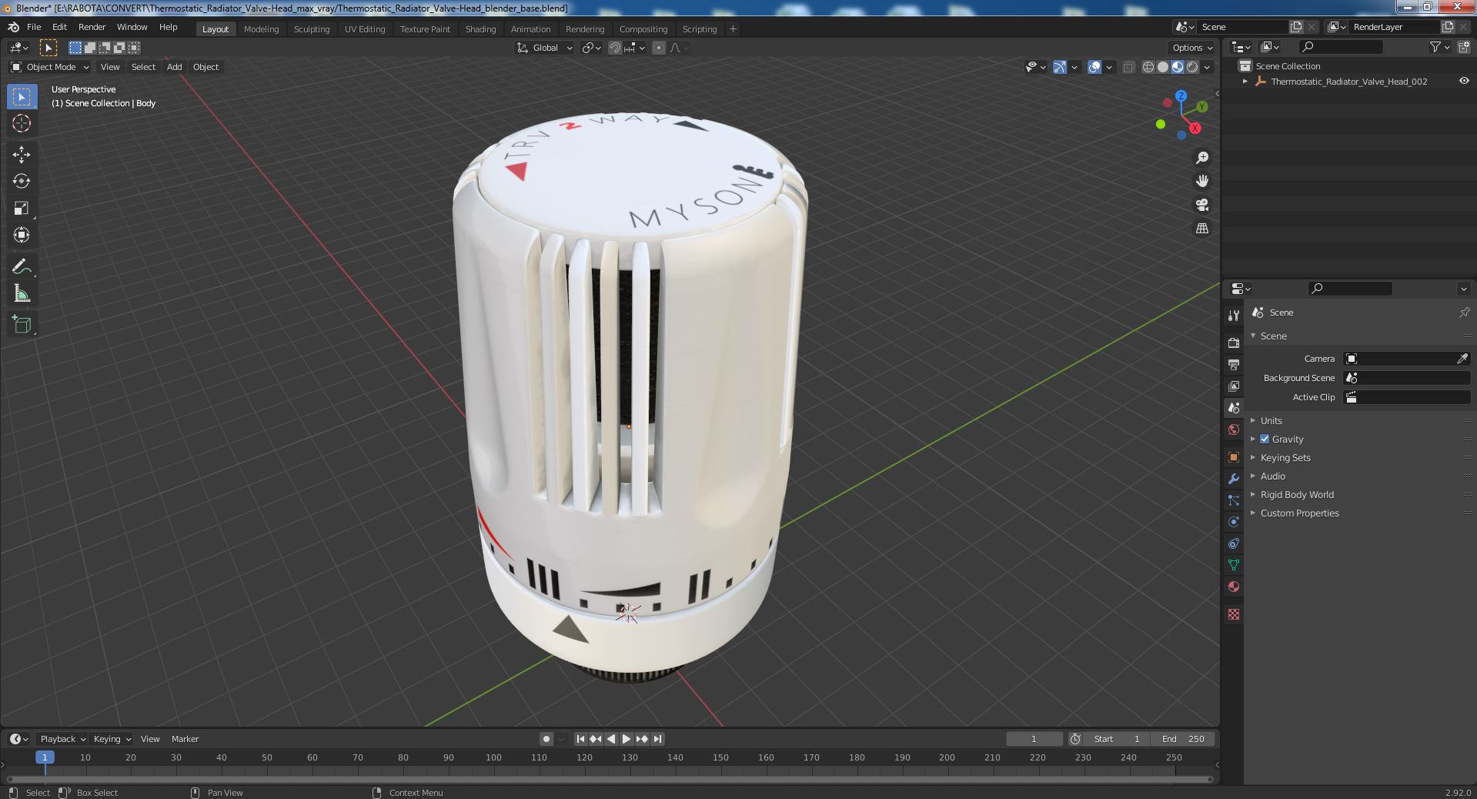Open the Add menu in viewport header
1477x799 pixels.
coord(175,67)
